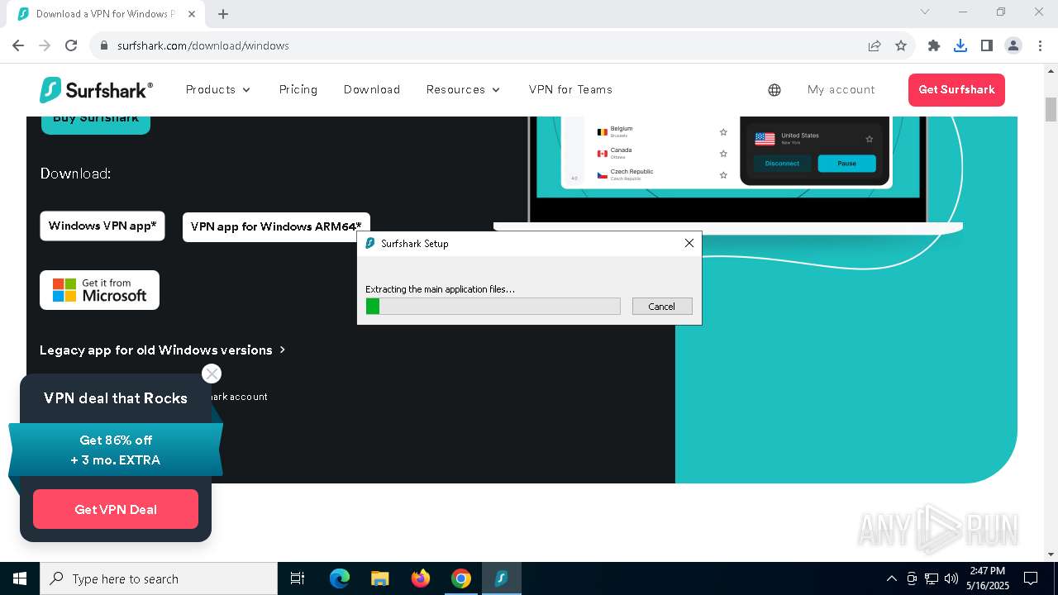Show Chrome downloads

[960, 45]
